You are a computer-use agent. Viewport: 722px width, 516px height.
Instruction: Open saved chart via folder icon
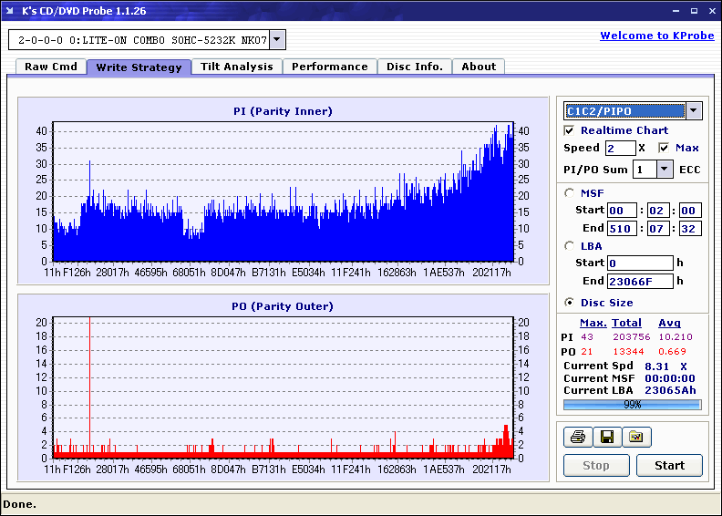[x=636, y=437]
